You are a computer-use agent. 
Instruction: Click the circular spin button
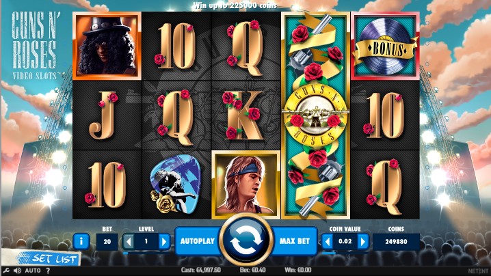tap(246, 241)
